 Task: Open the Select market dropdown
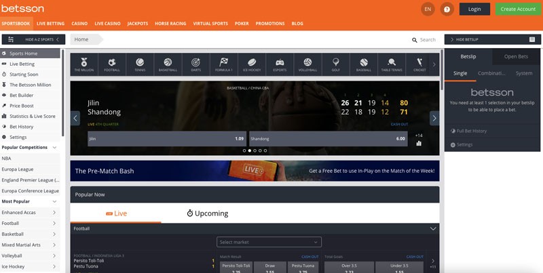269,242
